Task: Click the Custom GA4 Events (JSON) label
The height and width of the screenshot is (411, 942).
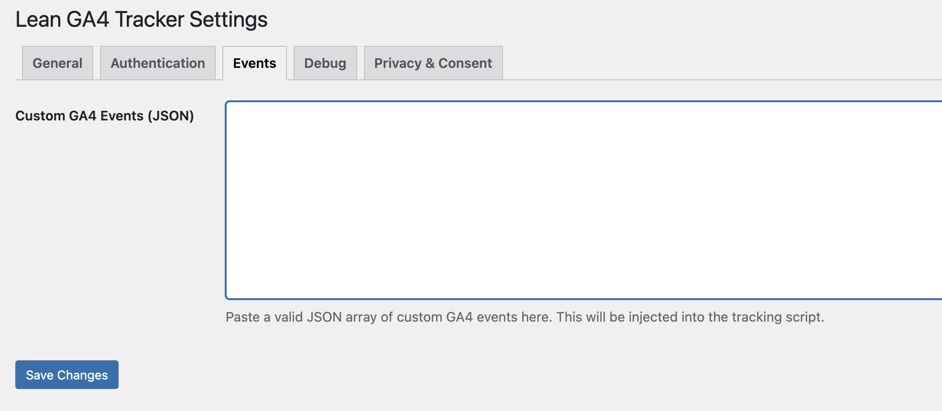Action: coord(105,116)
